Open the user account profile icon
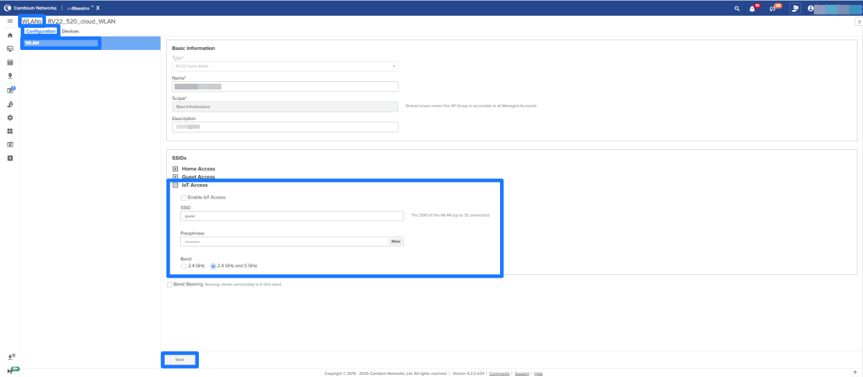The width and height of the screenshot is (863, 377). (x=811, y=8)
